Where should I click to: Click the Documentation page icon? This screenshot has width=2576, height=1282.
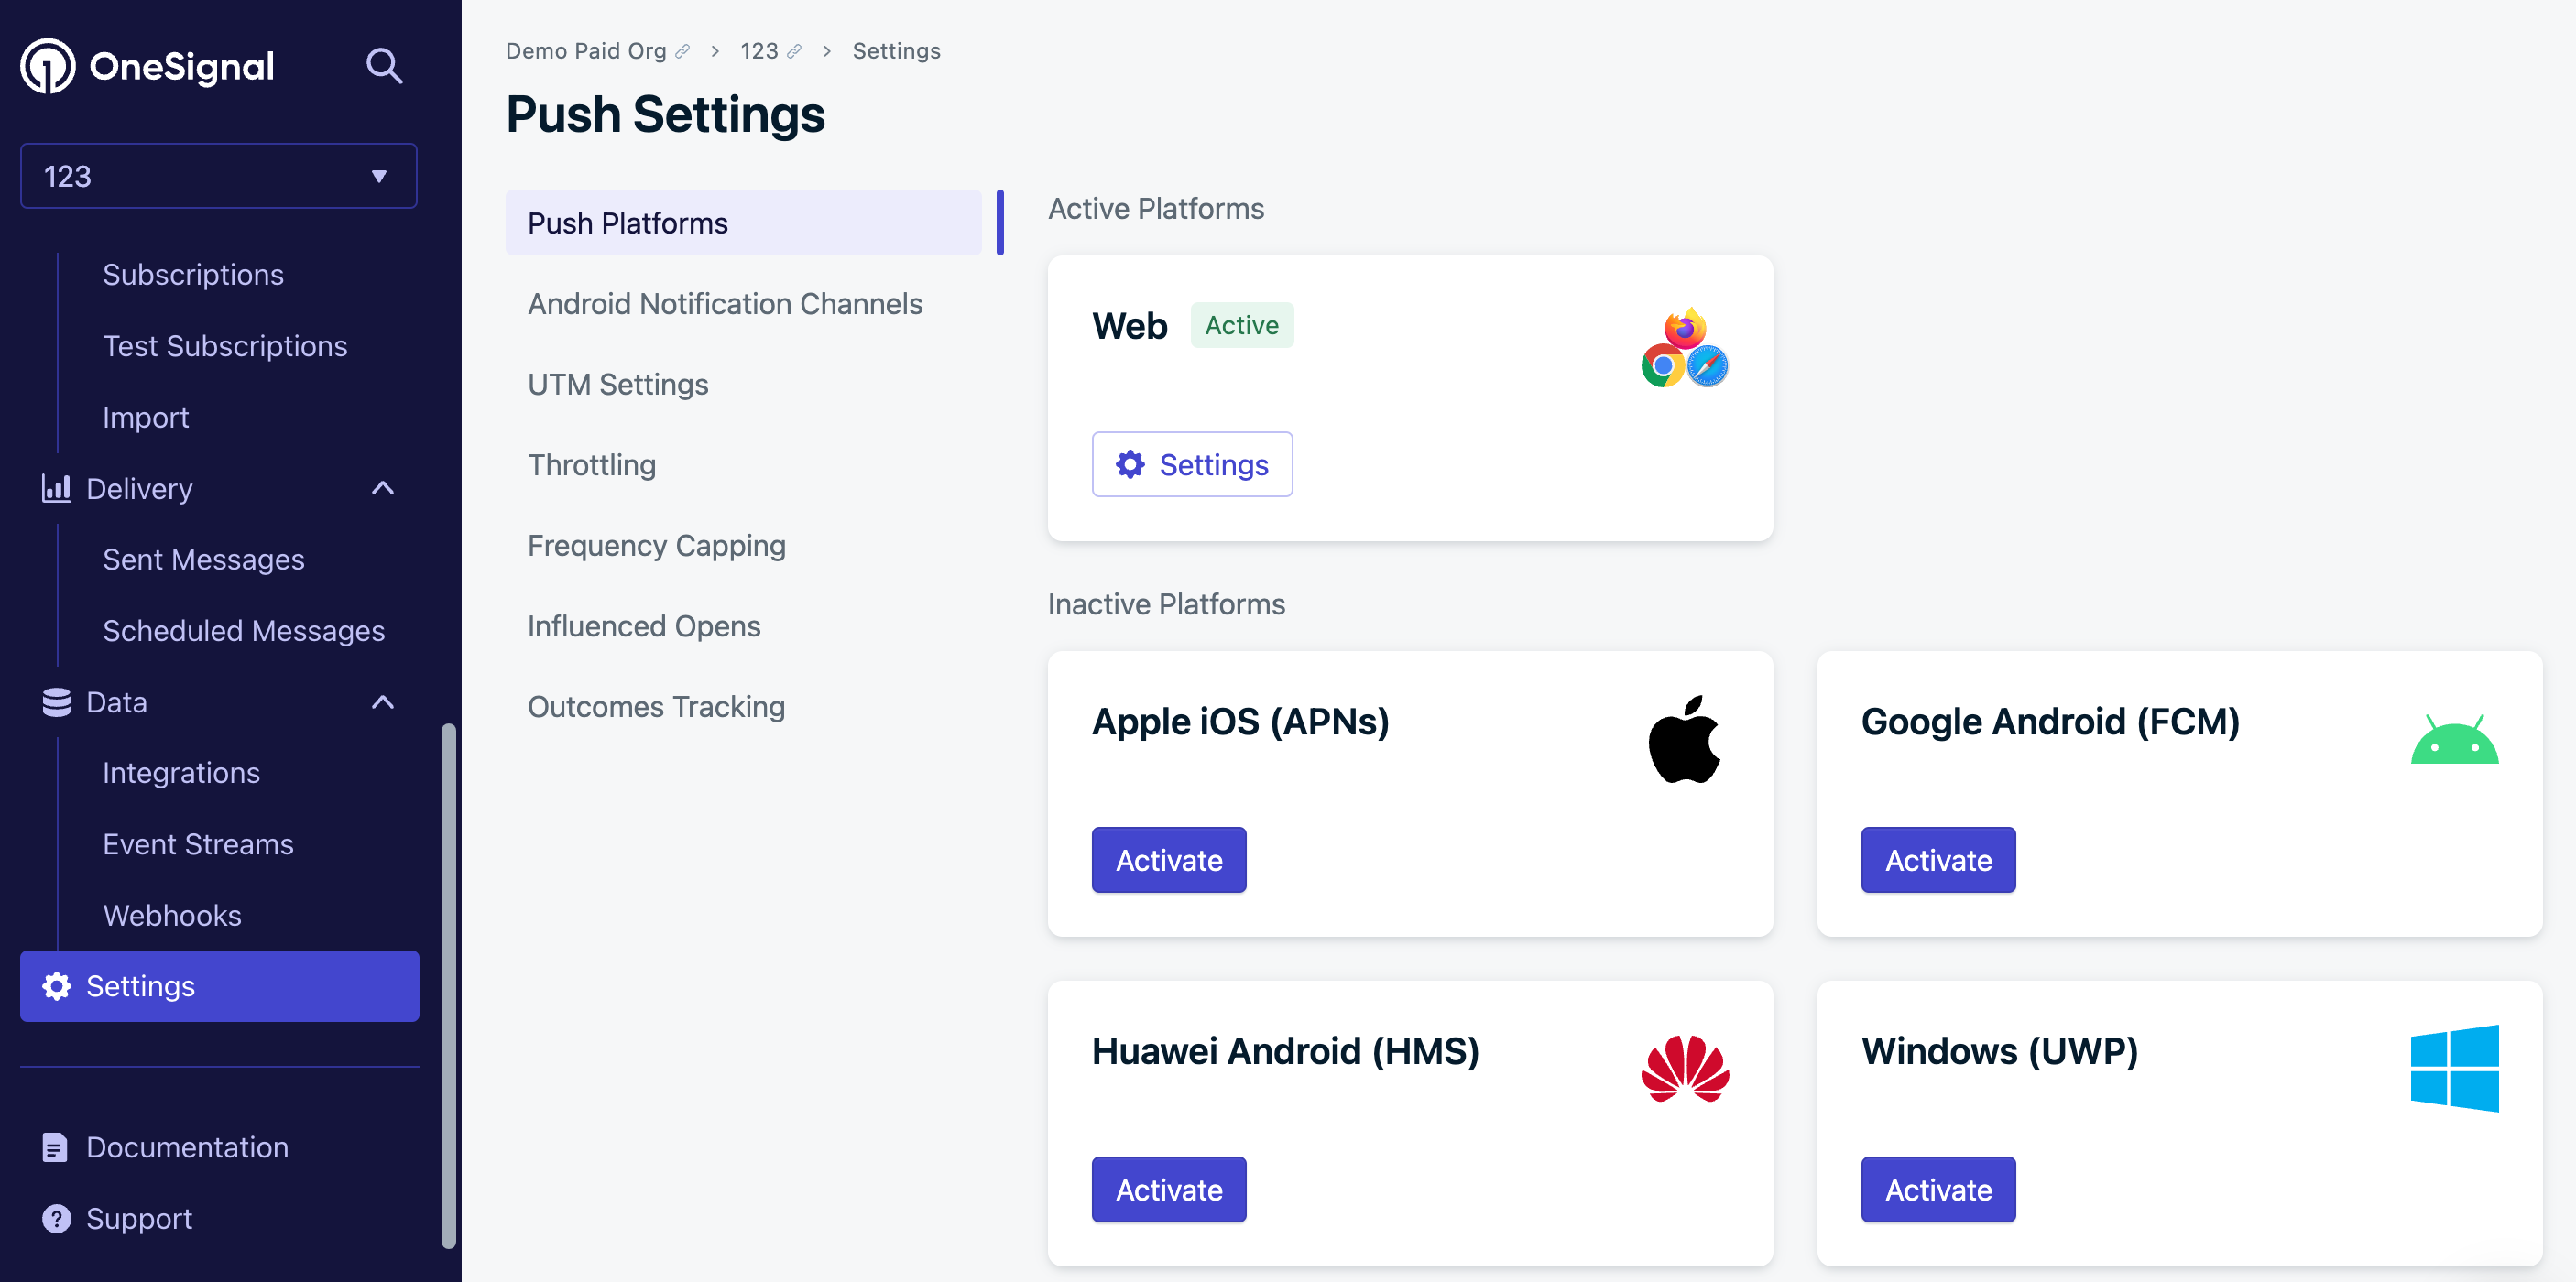click(x=55, y=1146)
